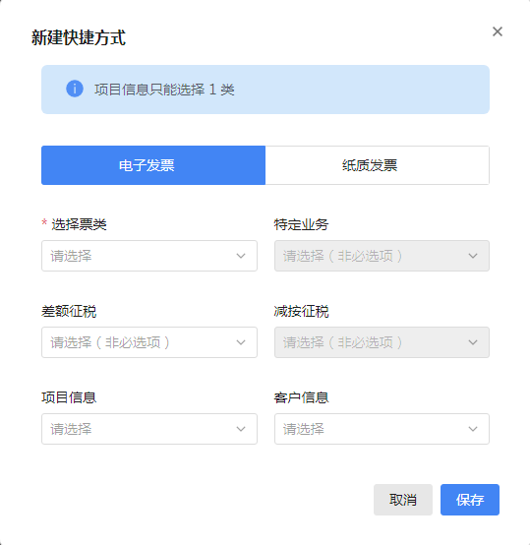Close the 新建快捷方式 dialog with the X icon
The width and height of the screenshot is (530, 545).
point(498,31)
